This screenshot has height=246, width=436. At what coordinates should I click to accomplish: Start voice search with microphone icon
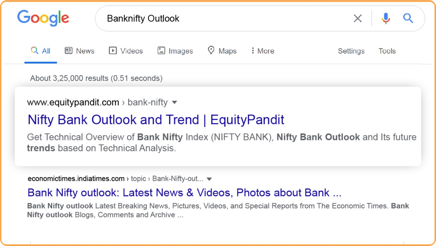[x=386, y=18]
